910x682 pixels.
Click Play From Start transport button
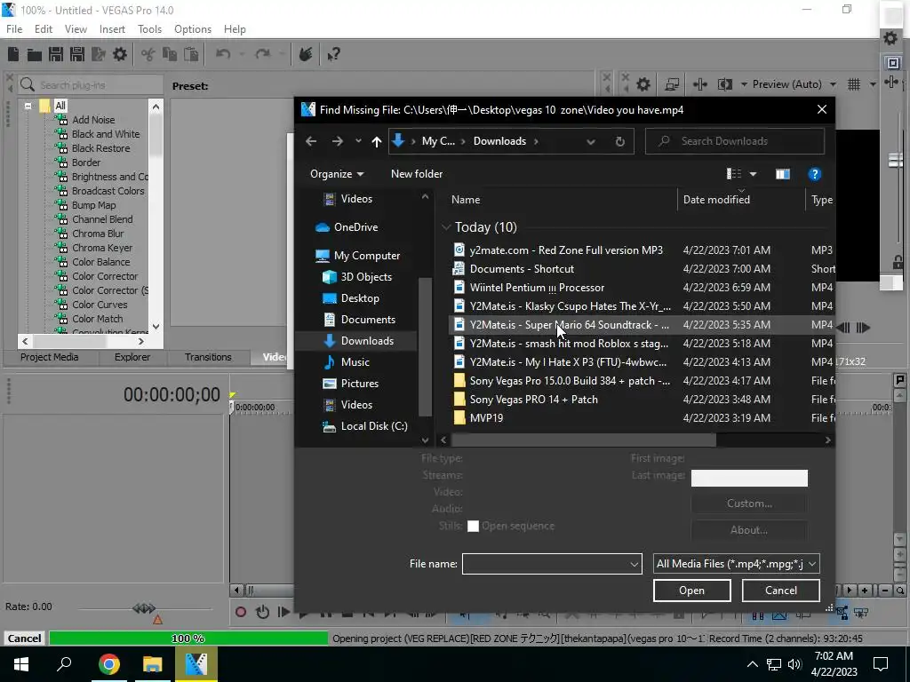click(283, 612)
